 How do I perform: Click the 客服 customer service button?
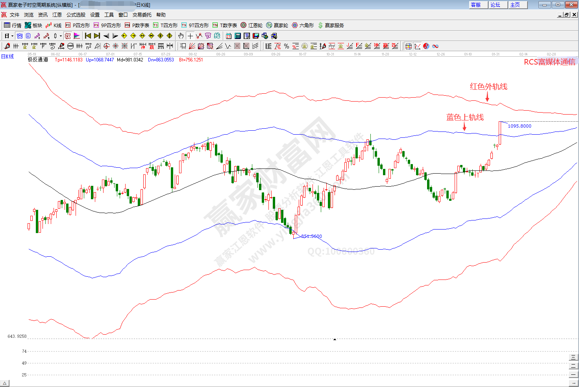coord(475,5)
